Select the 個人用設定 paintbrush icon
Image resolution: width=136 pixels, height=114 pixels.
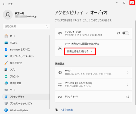[x=6, y=63]
